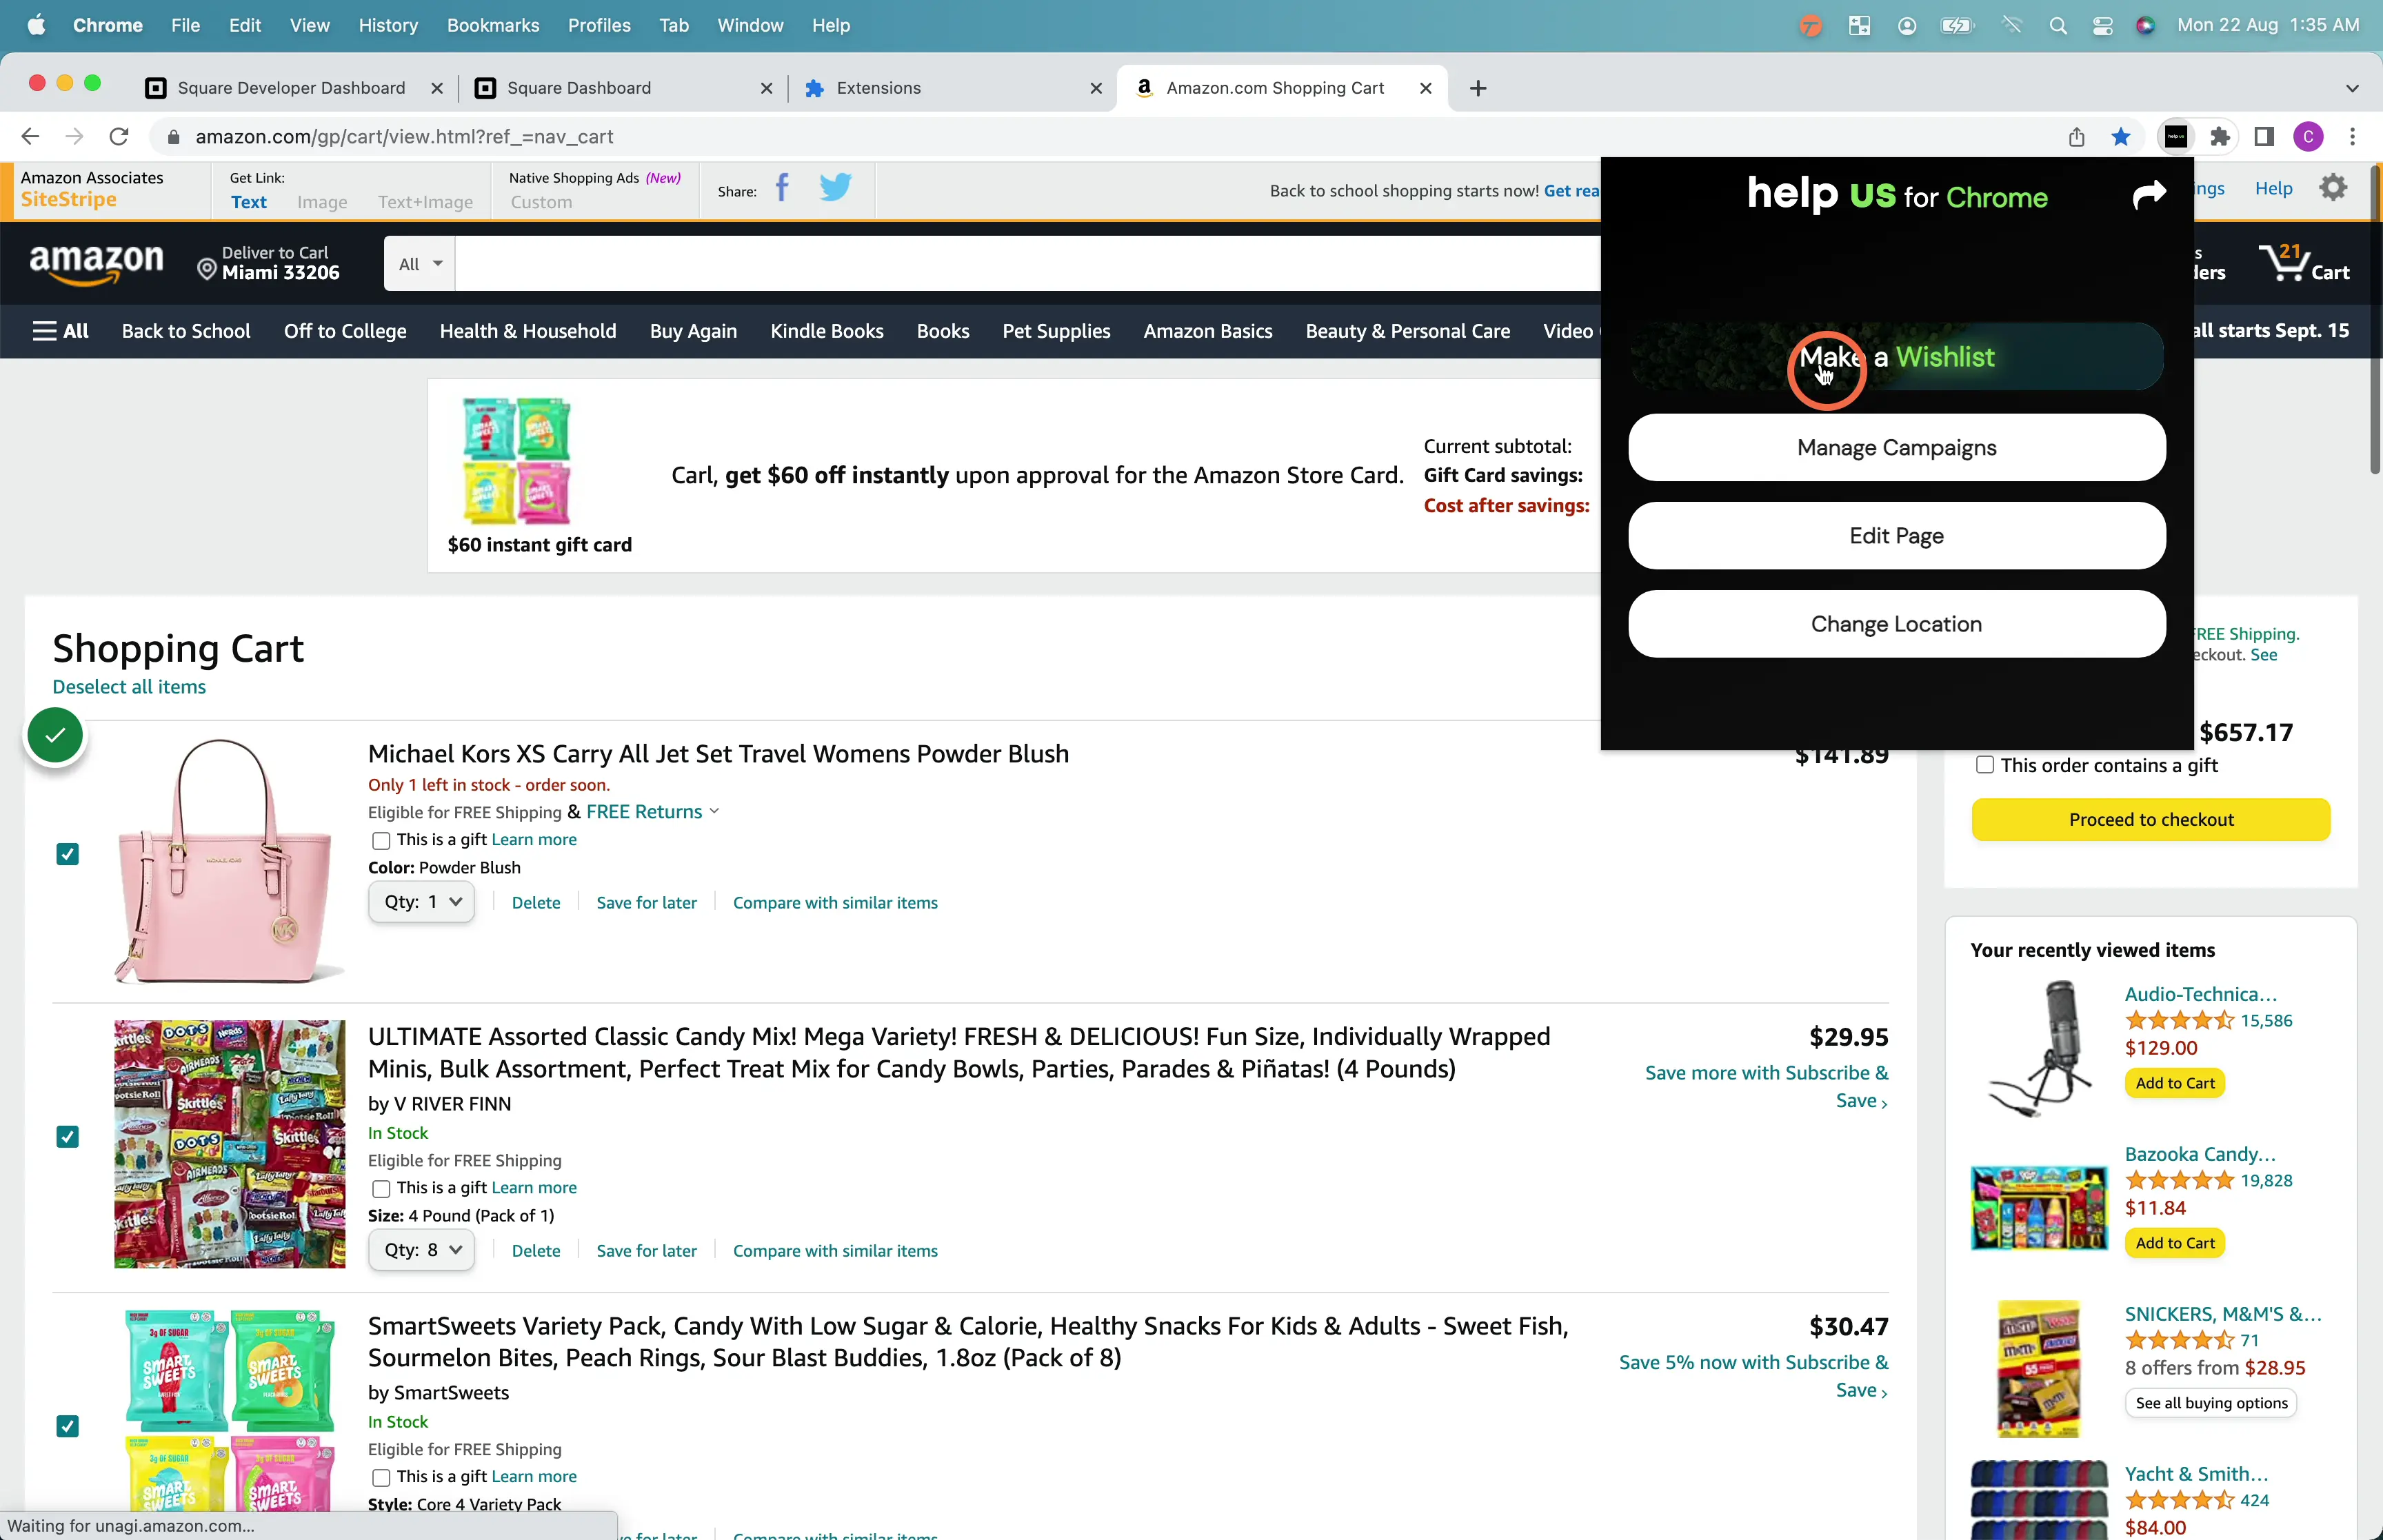The width and height of the screenshot is (2383, 1540).
Task: Click the macOS Spotlight search icon
Action: click(2057, 26)
